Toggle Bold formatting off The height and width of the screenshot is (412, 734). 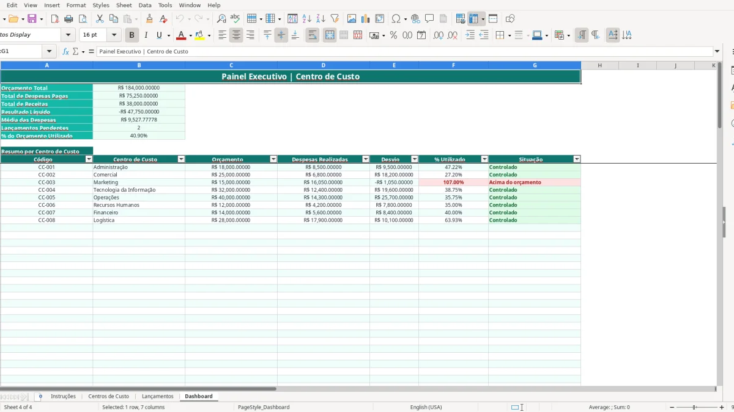pyautogui.click(x=132, y=35)
